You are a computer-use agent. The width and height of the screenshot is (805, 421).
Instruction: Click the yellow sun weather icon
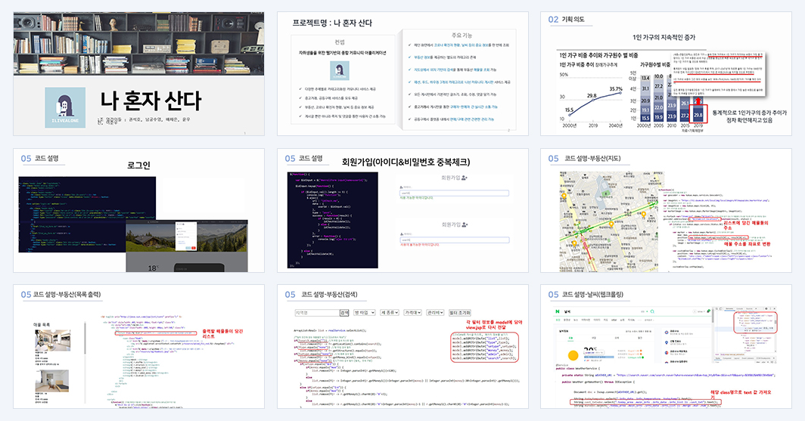tap(573, 355)
